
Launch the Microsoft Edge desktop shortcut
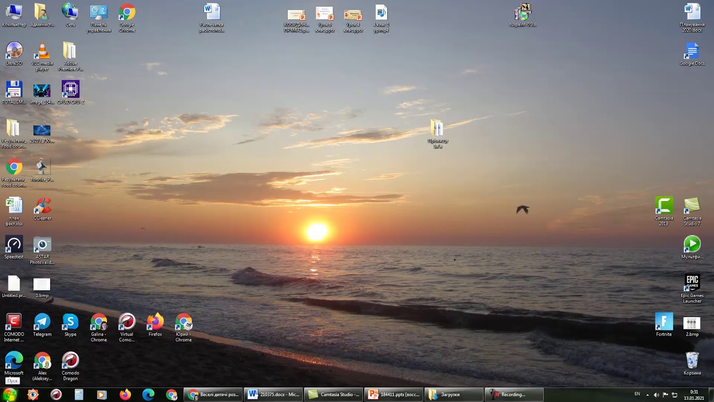click(x=14, y=364)
